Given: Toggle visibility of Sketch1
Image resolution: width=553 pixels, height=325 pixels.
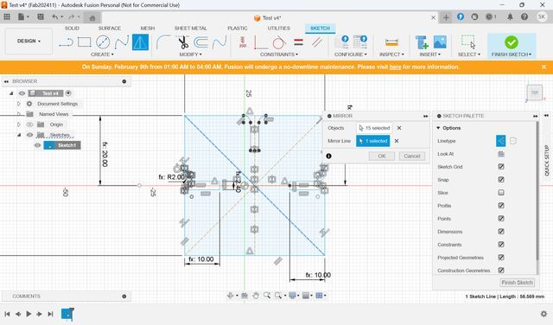Looking at the screenshot, I should click(37, 145).
